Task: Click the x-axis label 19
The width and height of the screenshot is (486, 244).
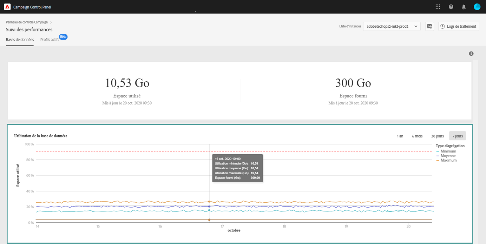Action: click(x=346, y=226)
